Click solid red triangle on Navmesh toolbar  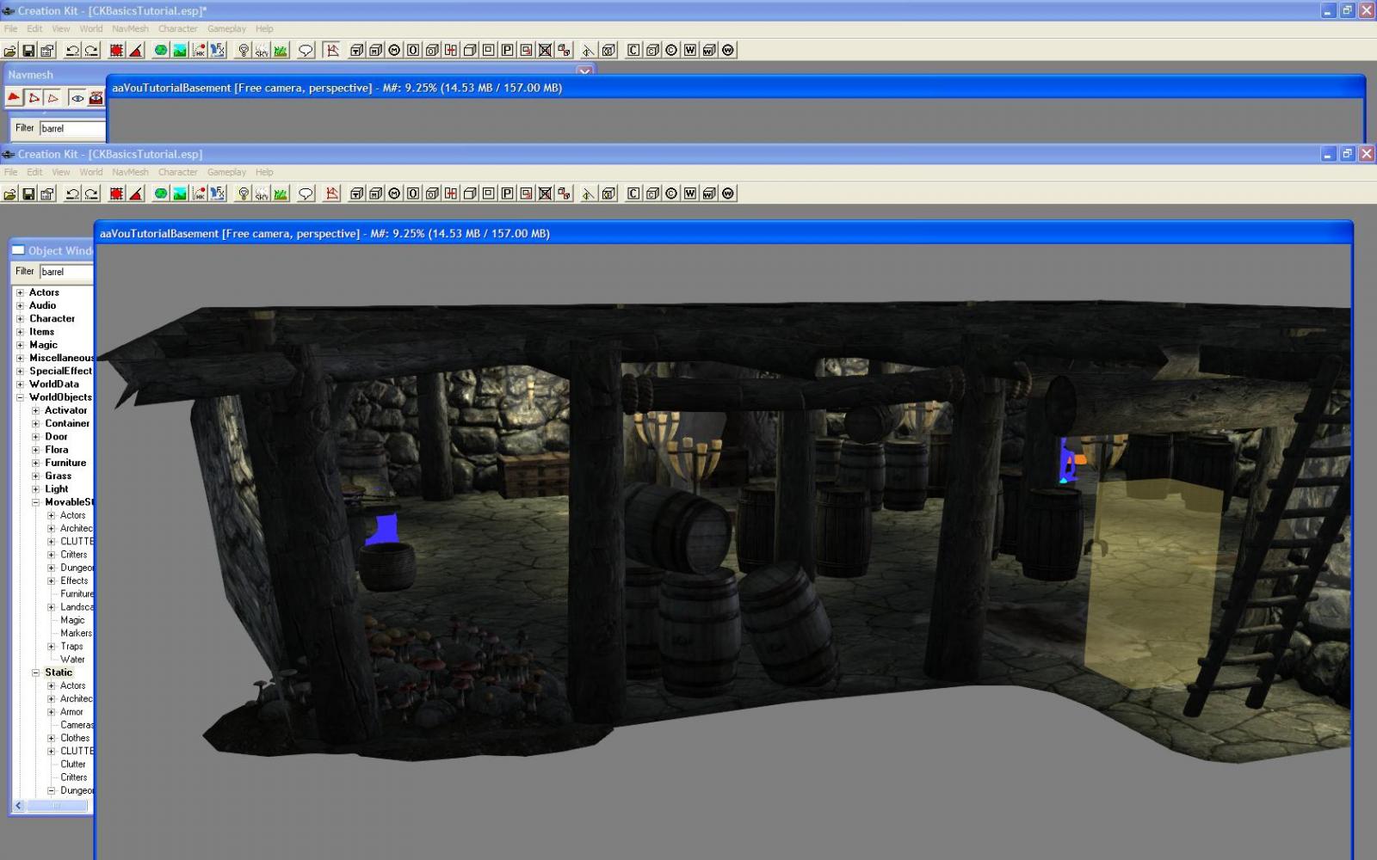tap(14, 98)
